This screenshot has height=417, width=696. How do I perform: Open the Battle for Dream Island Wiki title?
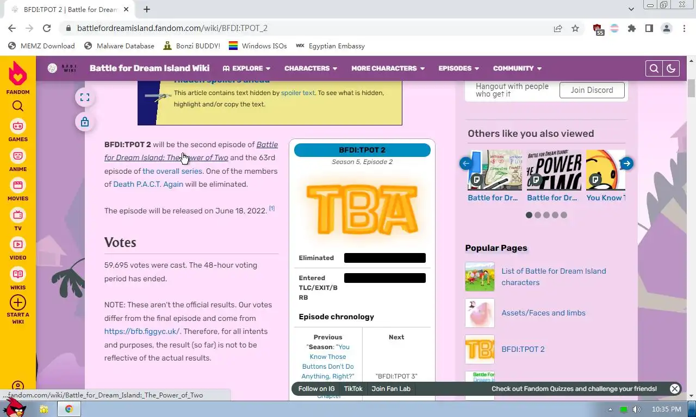point(150,68)
